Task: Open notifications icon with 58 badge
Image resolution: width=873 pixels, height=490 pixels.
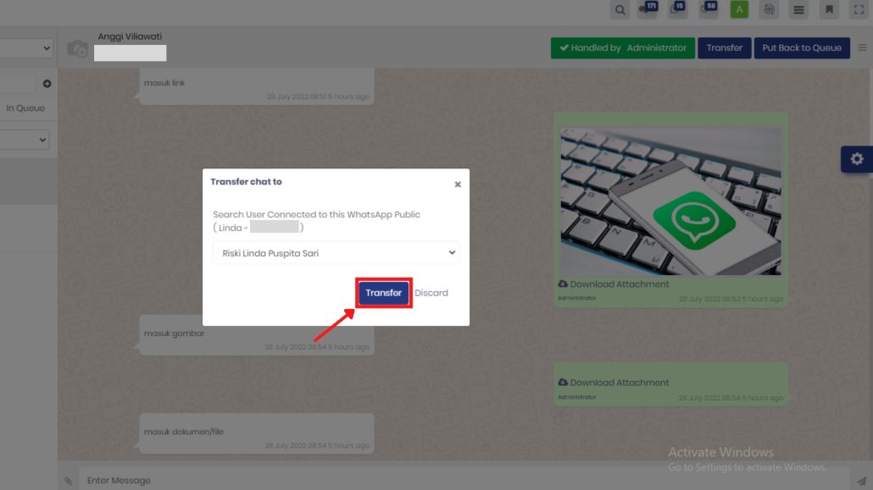Action: 709,9
